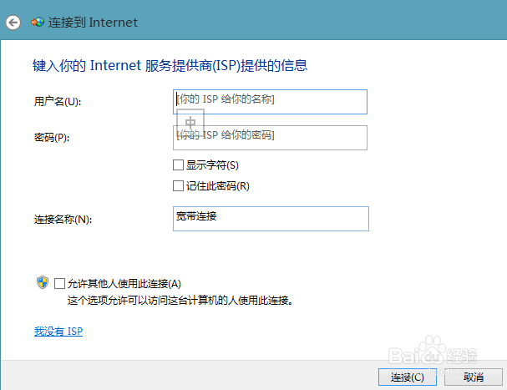Click the back arrow button
The height and width of the screenshot is (390, 507).
coord(12,23)
